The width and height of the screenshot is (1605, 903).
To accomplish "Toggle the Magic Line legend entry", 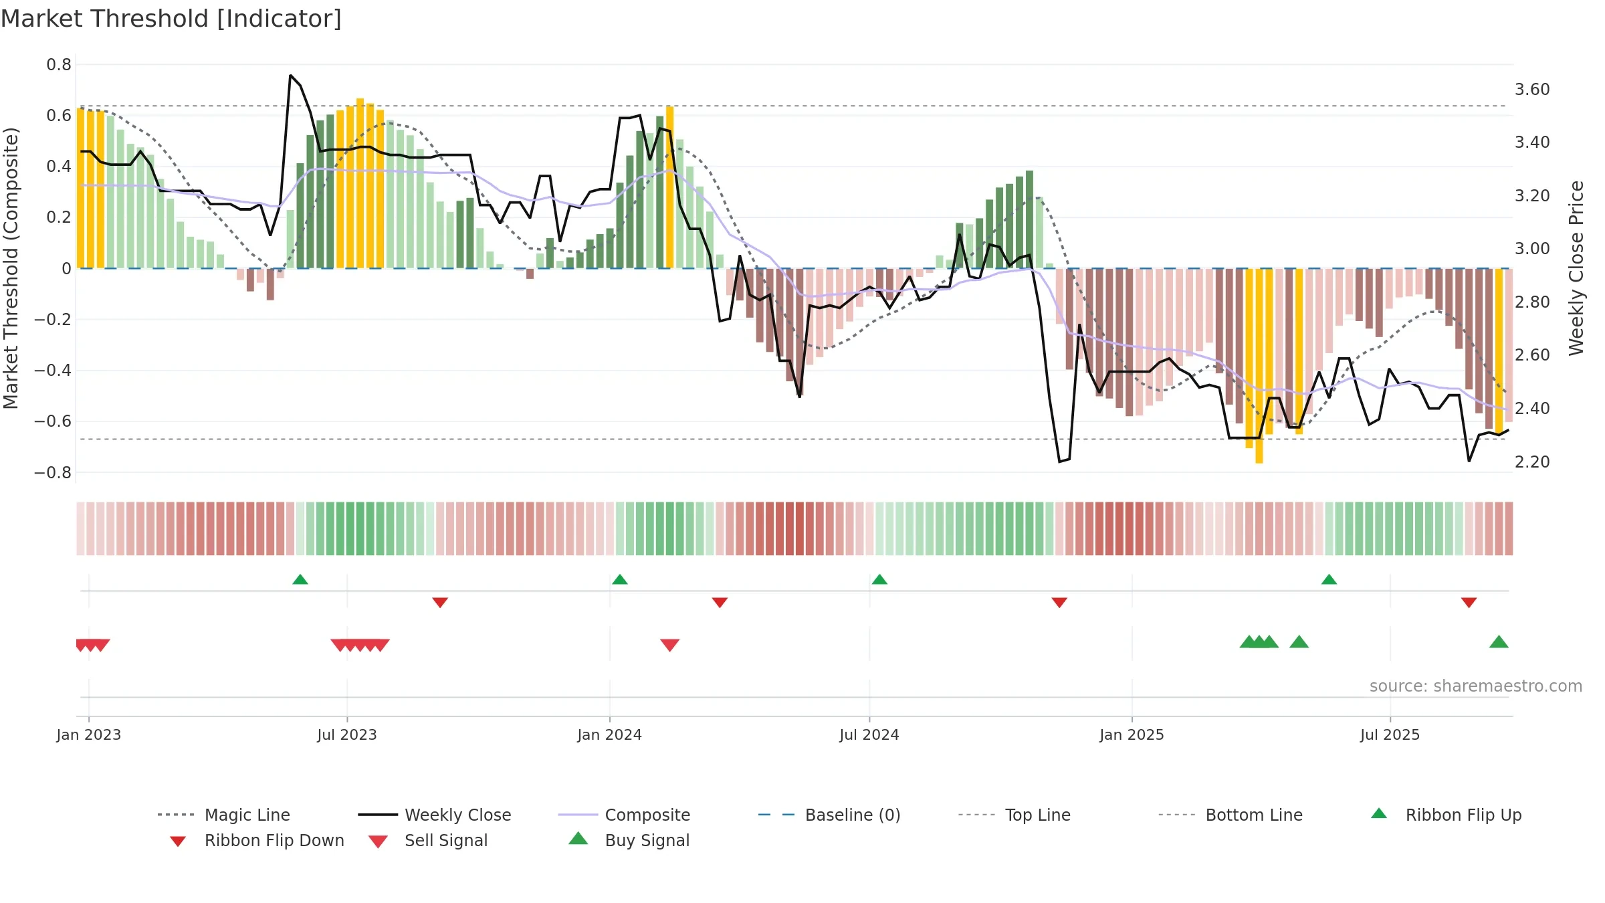I will (224, 815).
